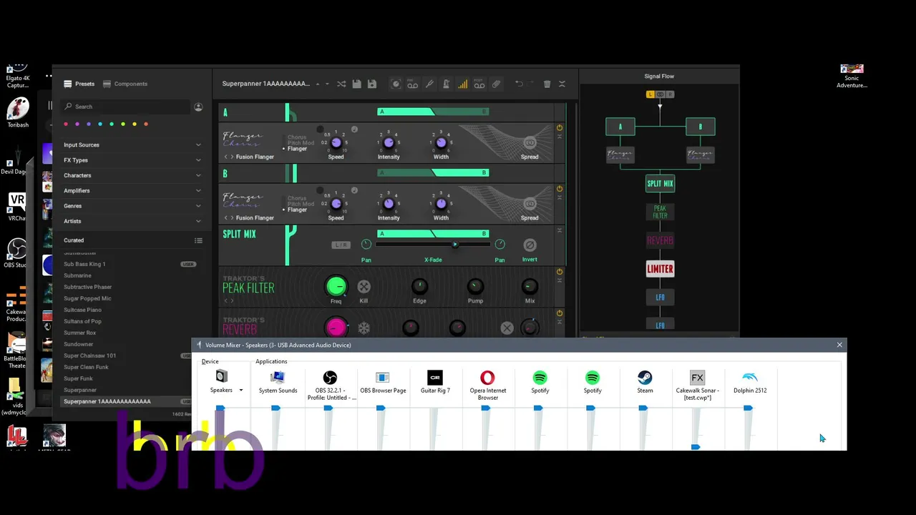Click the Reverb freeze snowflake icon
The image size is (916, 515).
(364, 328)
